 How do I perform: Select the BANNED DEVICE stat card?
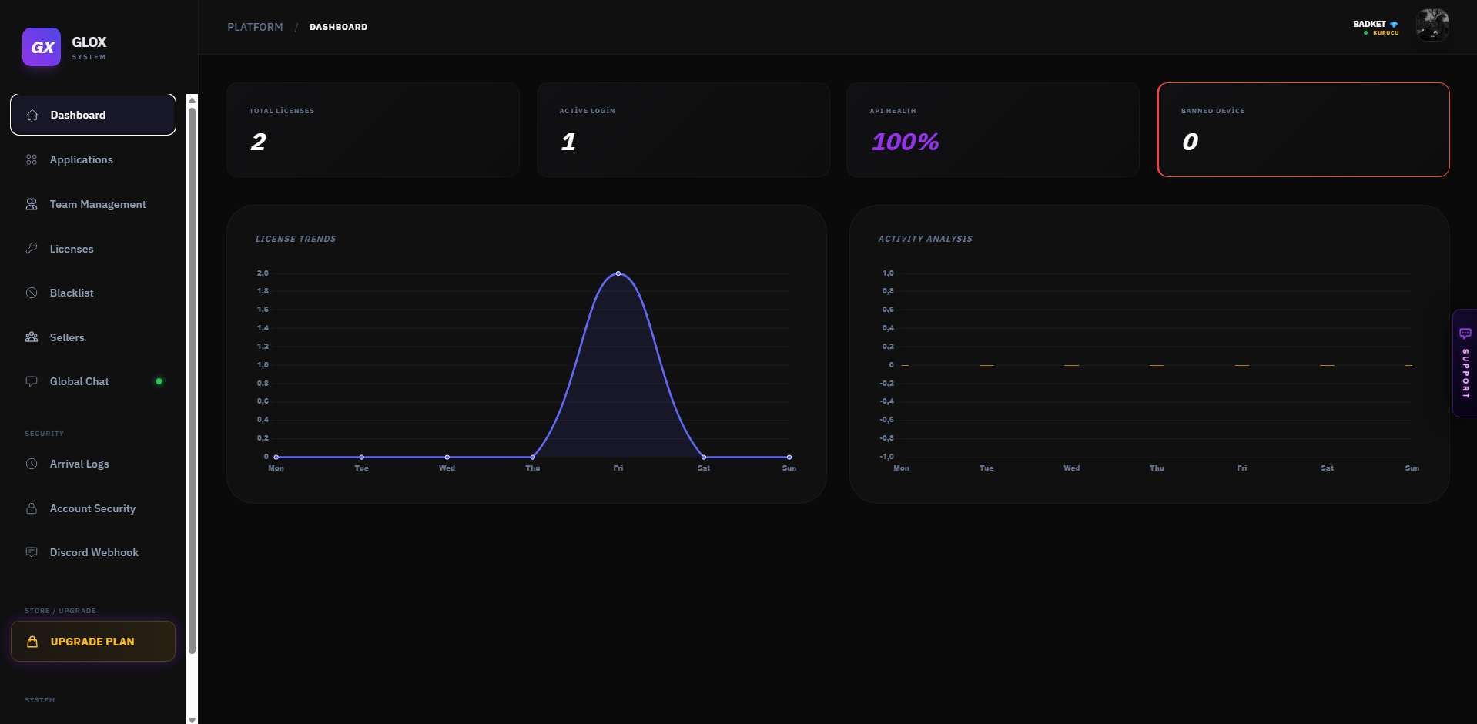[1303, 129]
